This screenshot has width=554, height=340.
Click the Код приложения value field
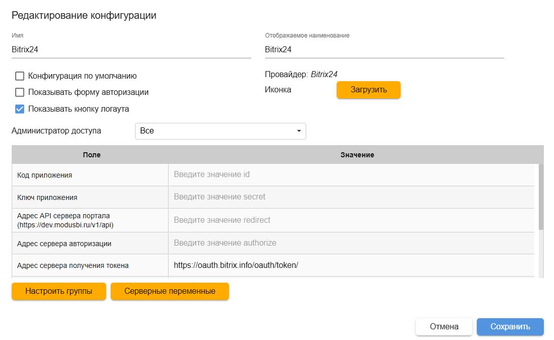350,175
